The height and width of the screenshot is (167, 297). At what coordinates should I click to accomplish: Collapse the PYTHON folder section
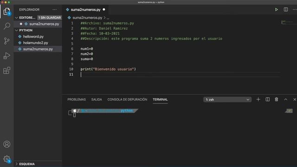point(17,30)
